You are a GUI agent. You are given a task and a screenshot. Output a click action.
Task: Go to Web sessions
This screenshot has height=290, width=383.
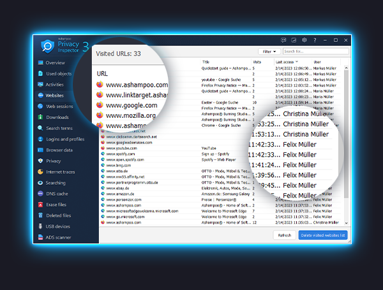(59, 106)
